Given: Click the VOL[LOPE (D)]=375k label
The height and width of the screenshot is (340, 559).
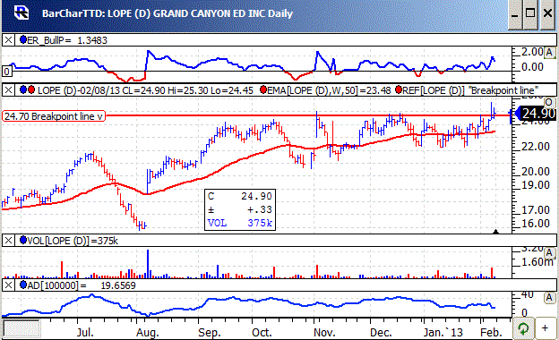Looking at the screenshot, I should point(73,241).
